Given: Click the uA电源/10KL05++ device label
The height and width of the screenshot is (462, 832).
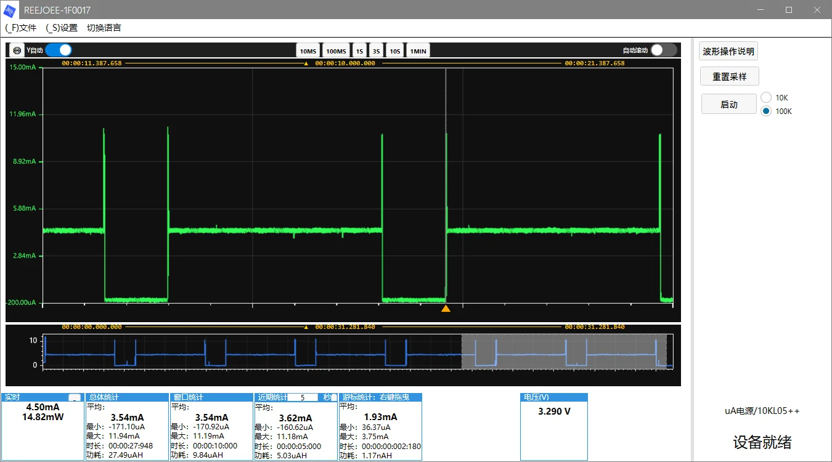Looking at the screenshot, I should [x=762, y=411].
